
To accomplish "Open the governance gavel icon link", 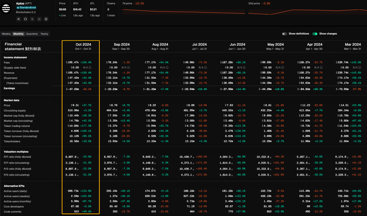I will click(19, 19).
